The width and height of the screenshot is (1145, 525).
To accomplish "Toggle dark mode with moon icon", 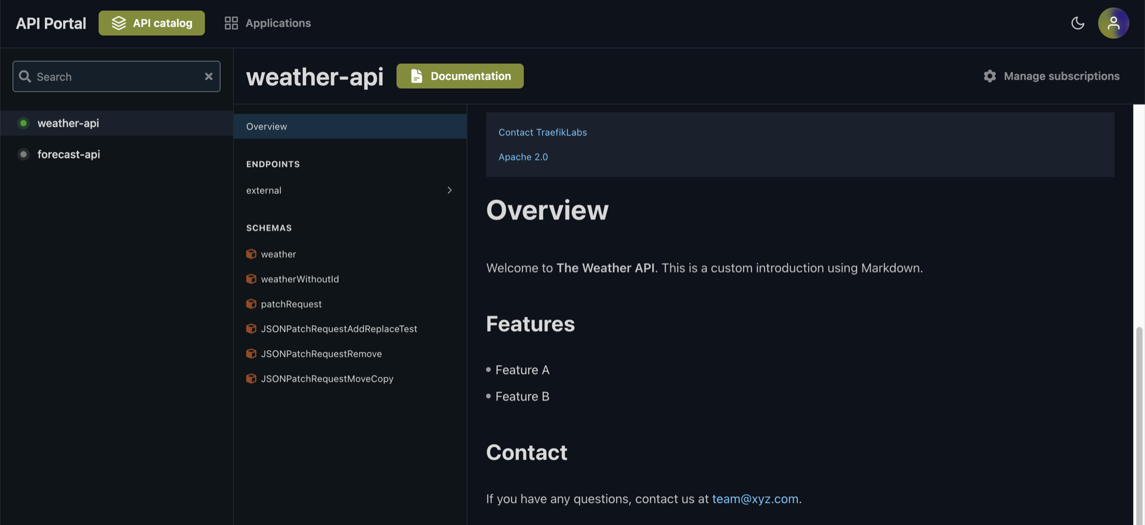I will 1078,23.
